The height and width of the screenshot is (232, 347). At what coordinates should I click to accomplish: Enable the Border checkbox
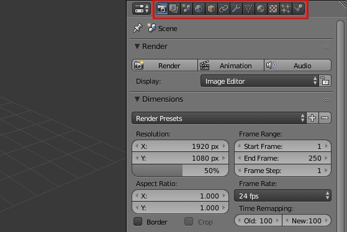(138, 221)
